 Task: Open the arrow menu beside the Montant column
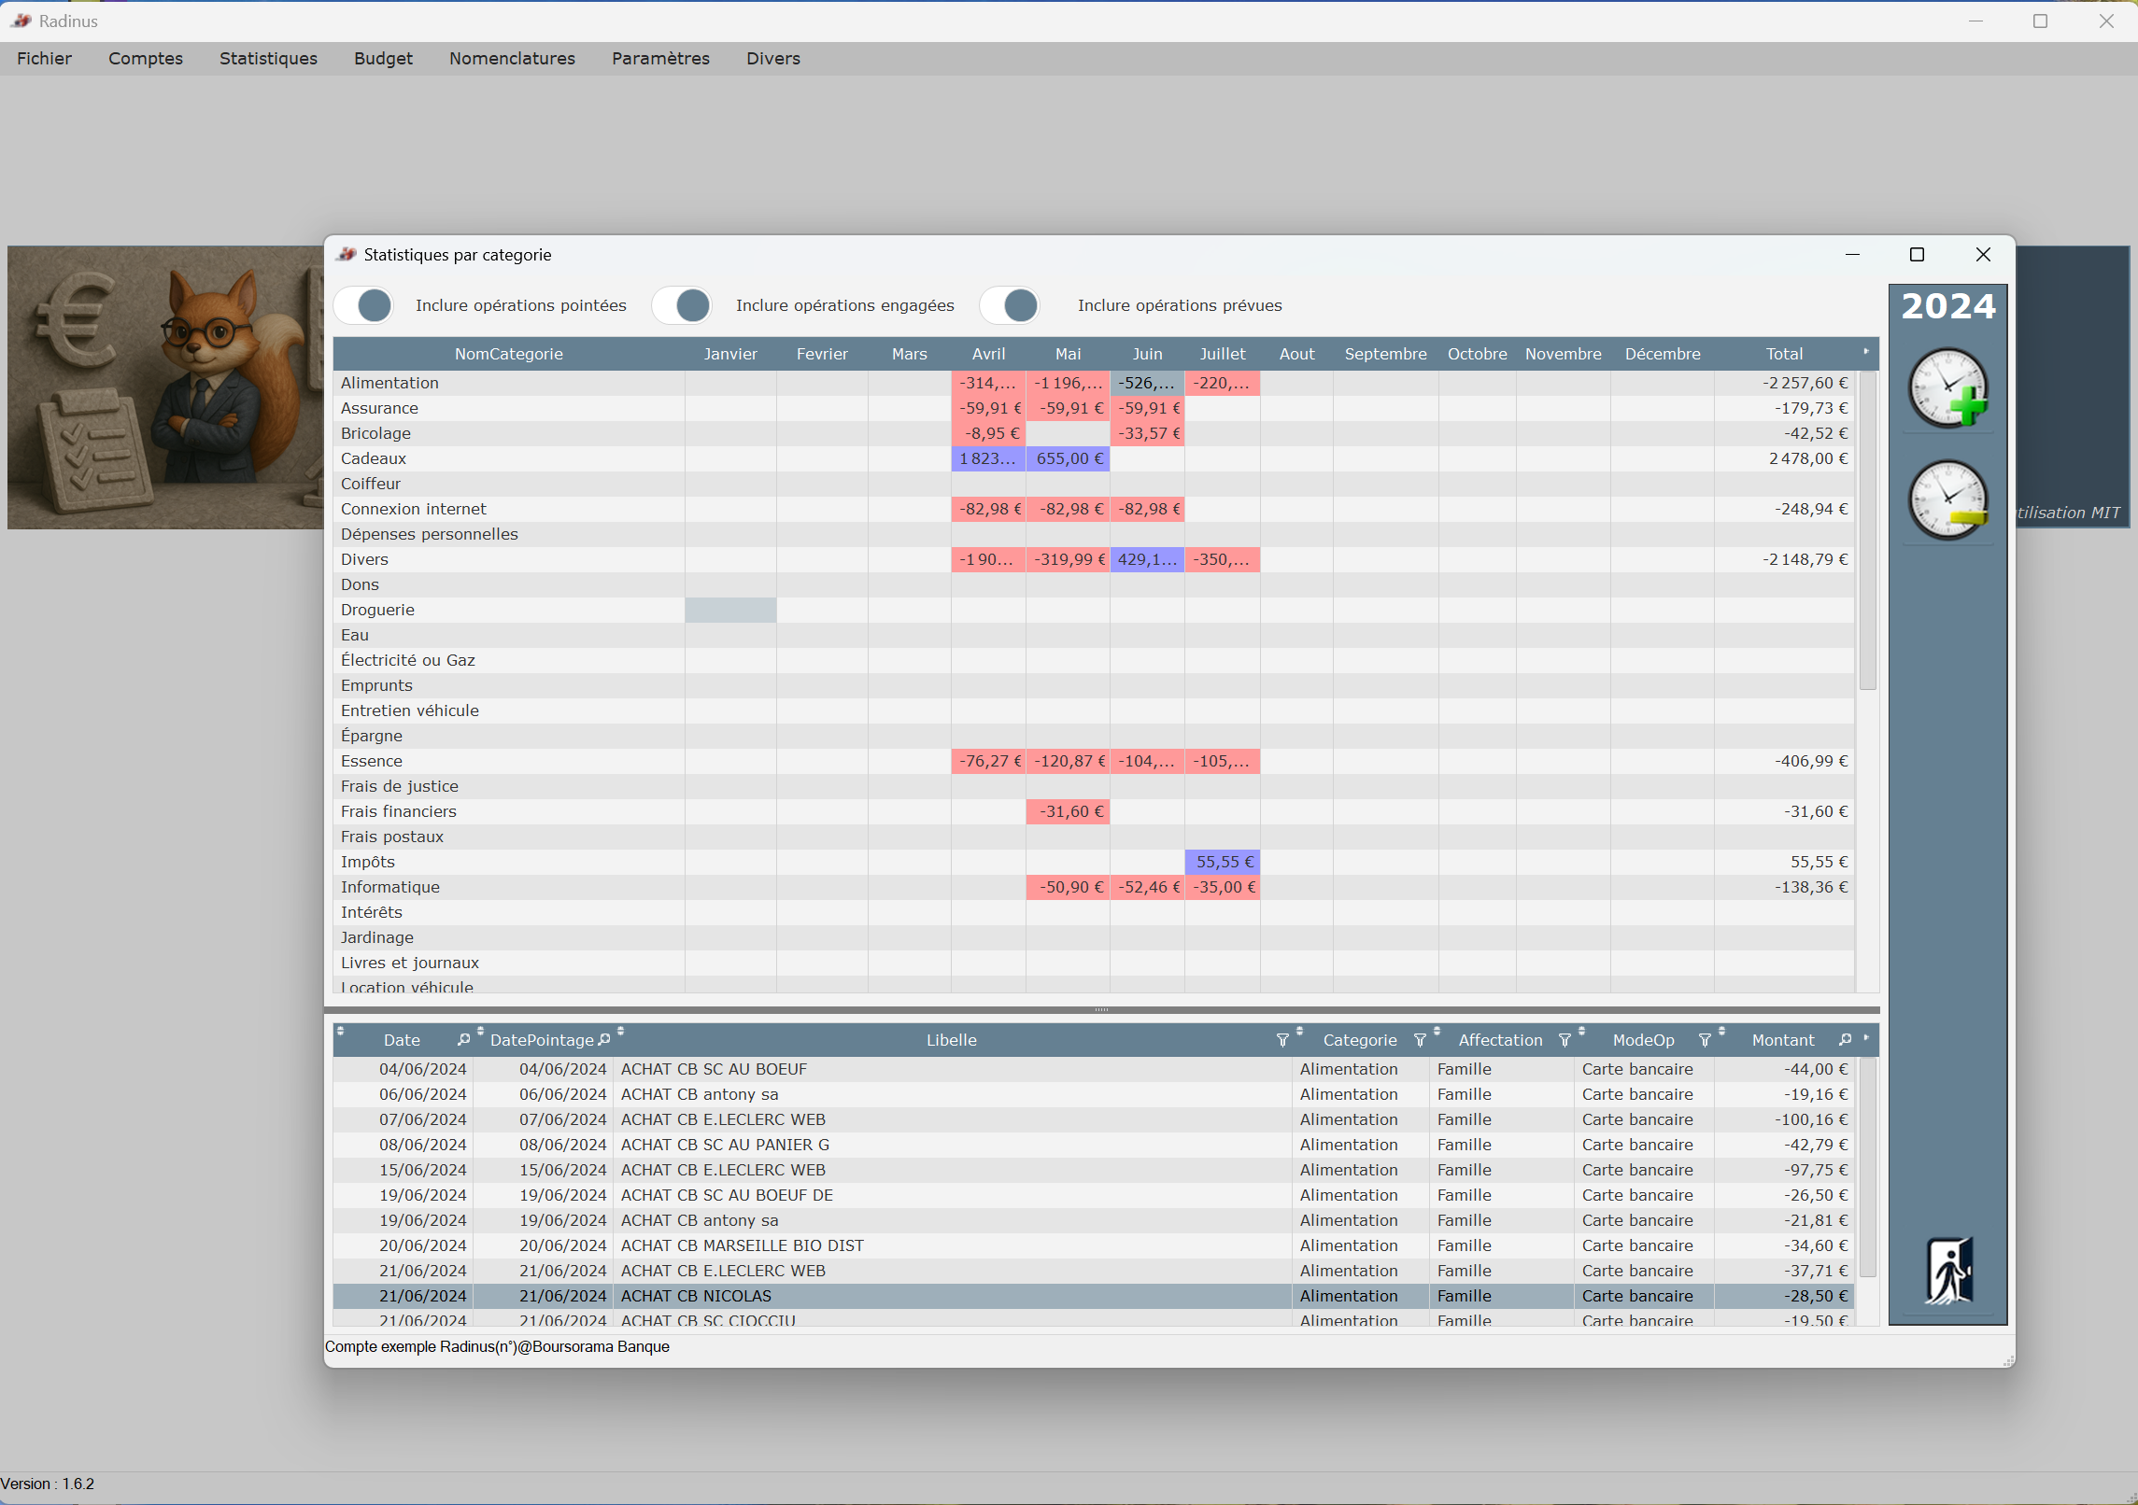pos(1866,1038)
